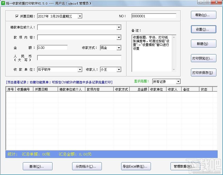Image resolution: width=223 pixels, height=175 pixels.
Task: Sort by 总金额 column header
Action: point(139,89)
